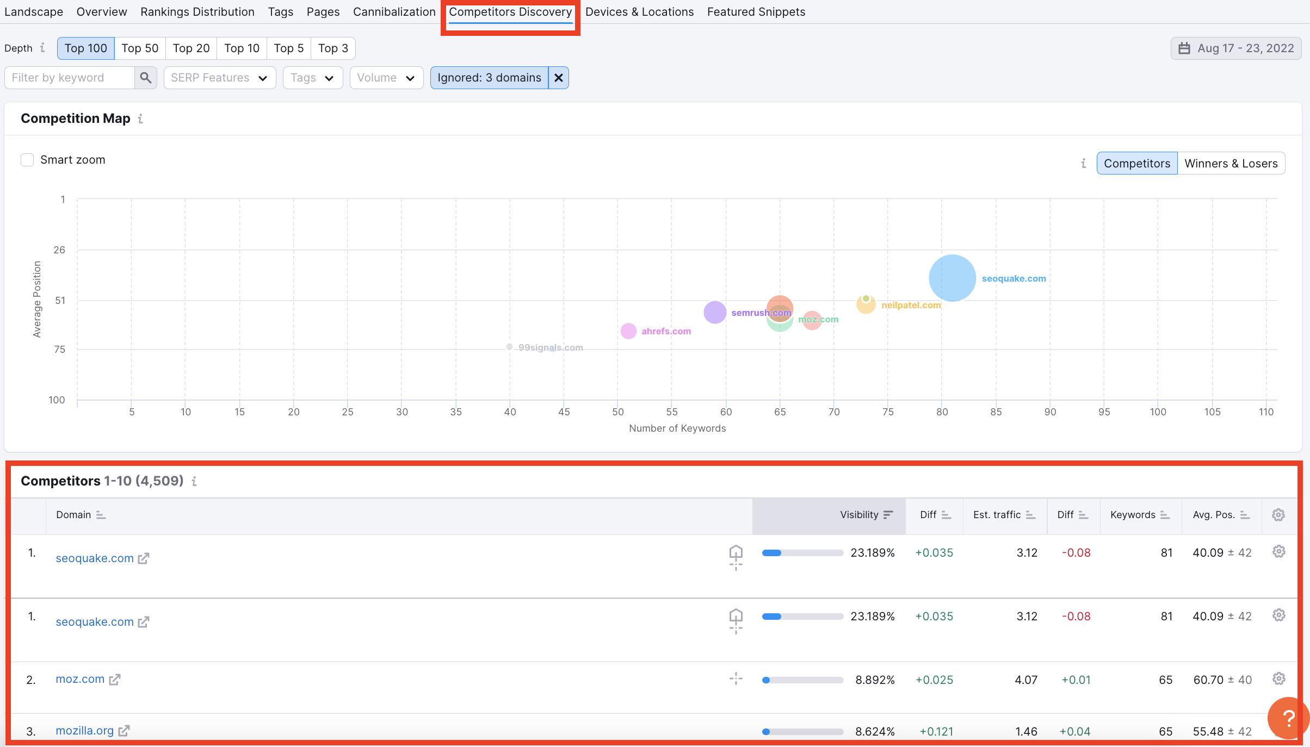Screen dimensions: 1310x747
Task: Open table settings gear in header row
Action: tap(1278, 515)
